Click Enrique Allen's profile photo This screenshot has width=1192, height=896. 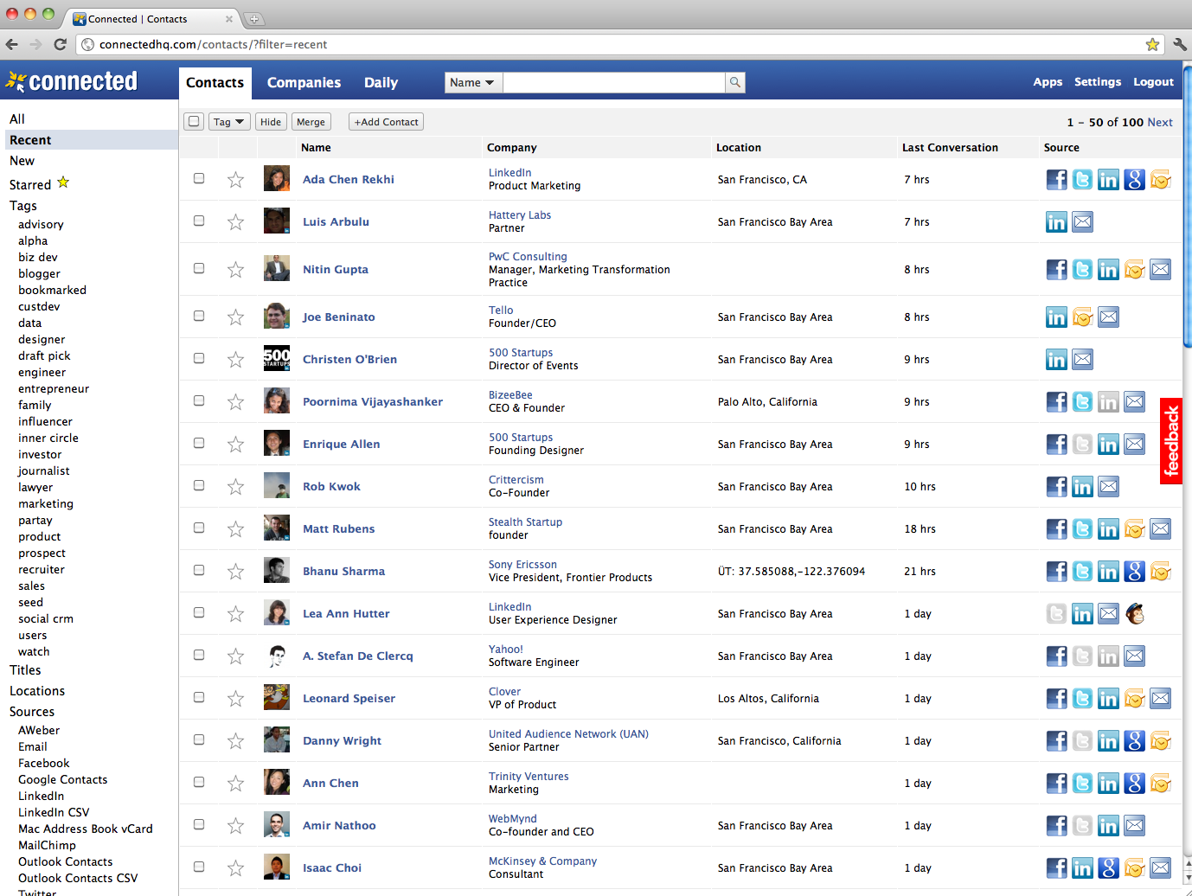coord(277,443)
